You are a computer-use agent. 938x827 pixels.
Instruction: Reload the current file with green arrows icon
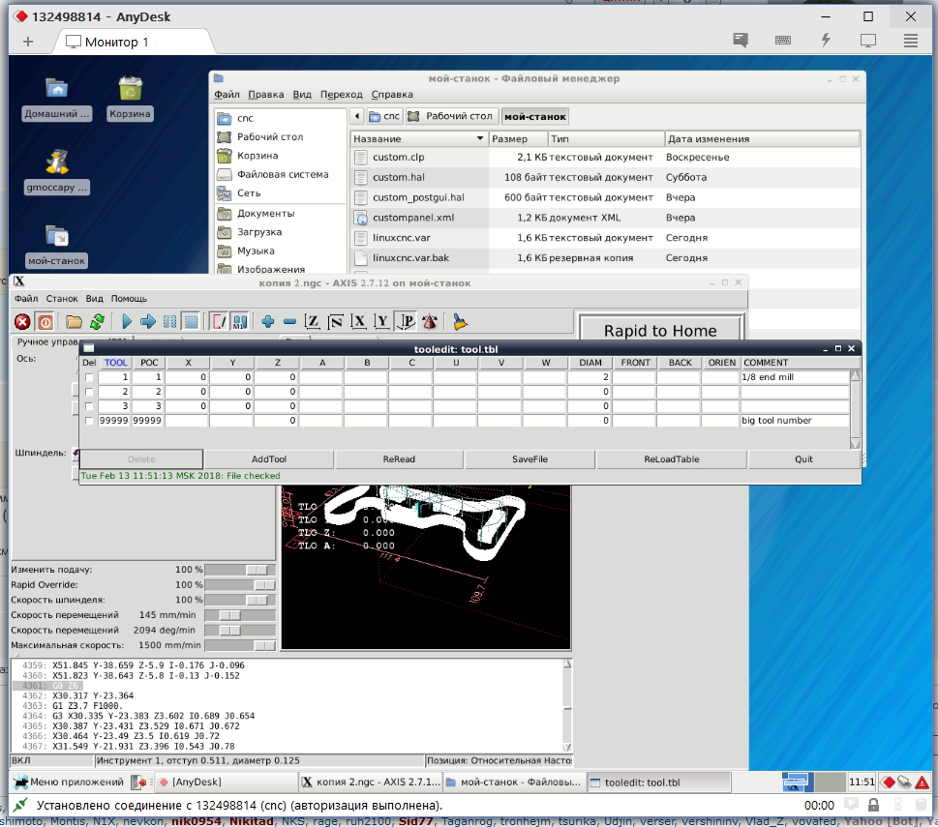click(98, 322)
